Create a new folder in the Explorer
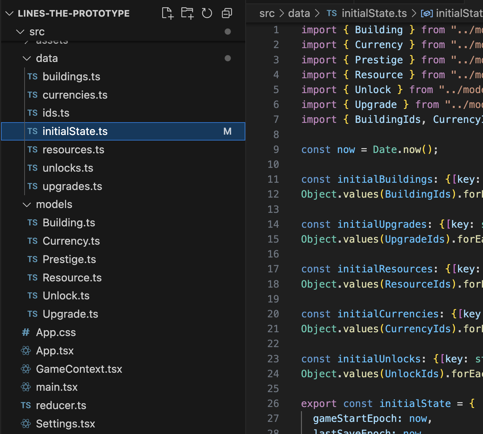 pyautogui.click(x=187, y=13)
